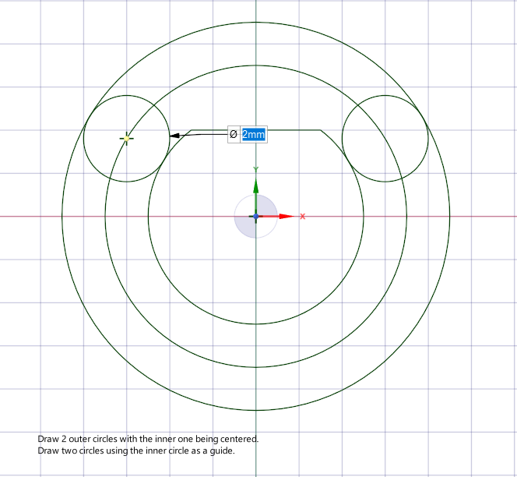
Task: Click the yellow center point of left small circle
Action: click(x=127, y=139)
